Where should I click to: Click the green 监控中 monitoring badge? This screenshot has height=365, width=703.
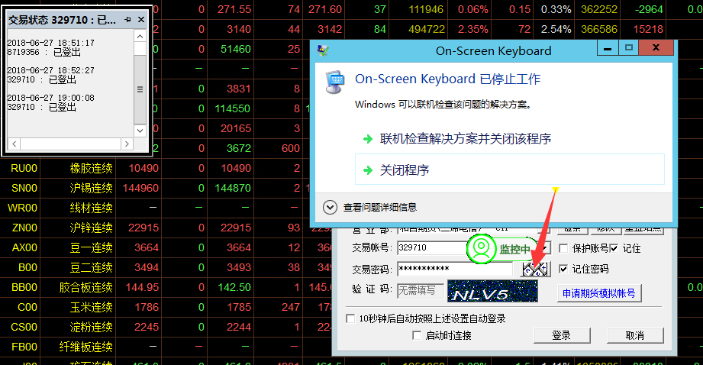click(501, 249)
